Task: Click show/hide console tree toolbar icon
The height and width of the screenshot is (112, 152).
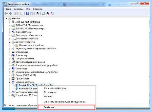Action: click(16, 14)
